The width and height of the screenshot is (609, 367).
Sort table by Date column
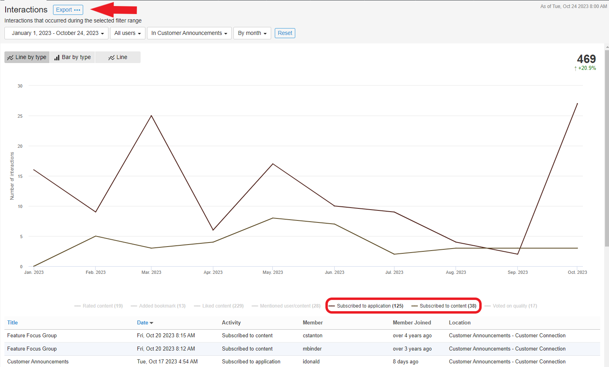click(143, 322)
